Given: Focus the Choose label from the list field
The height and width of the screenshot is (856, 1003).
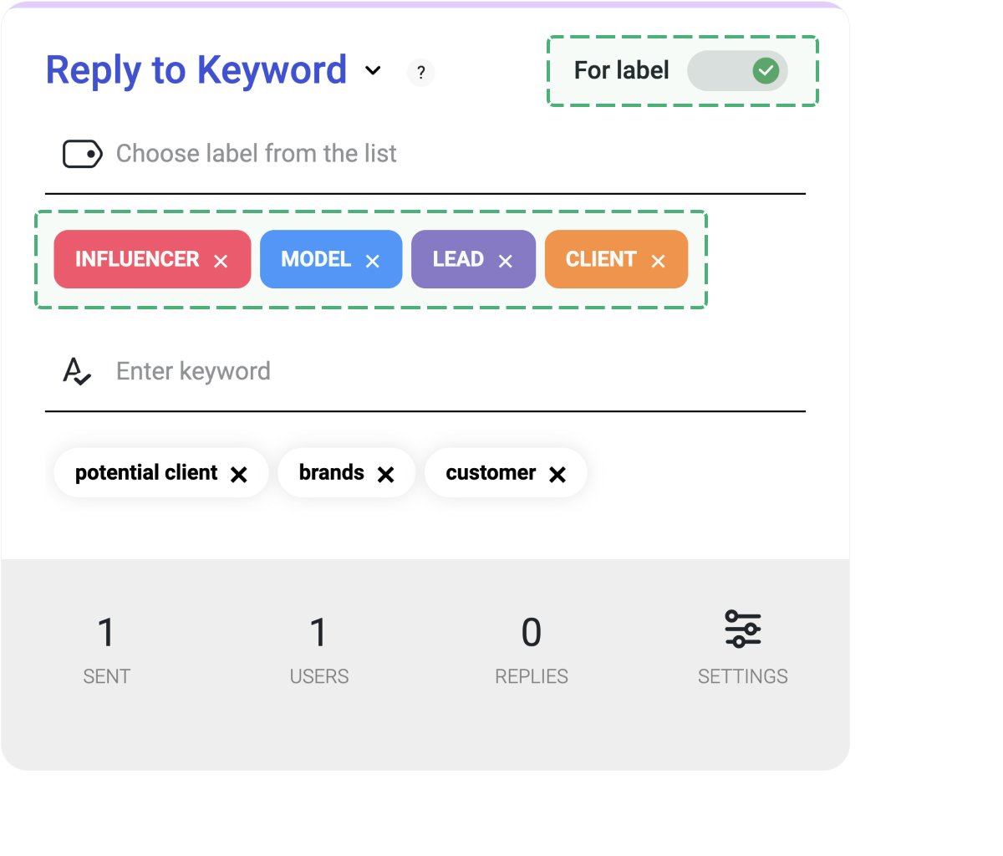Looking at the screenshot, I should coord(425,154).
